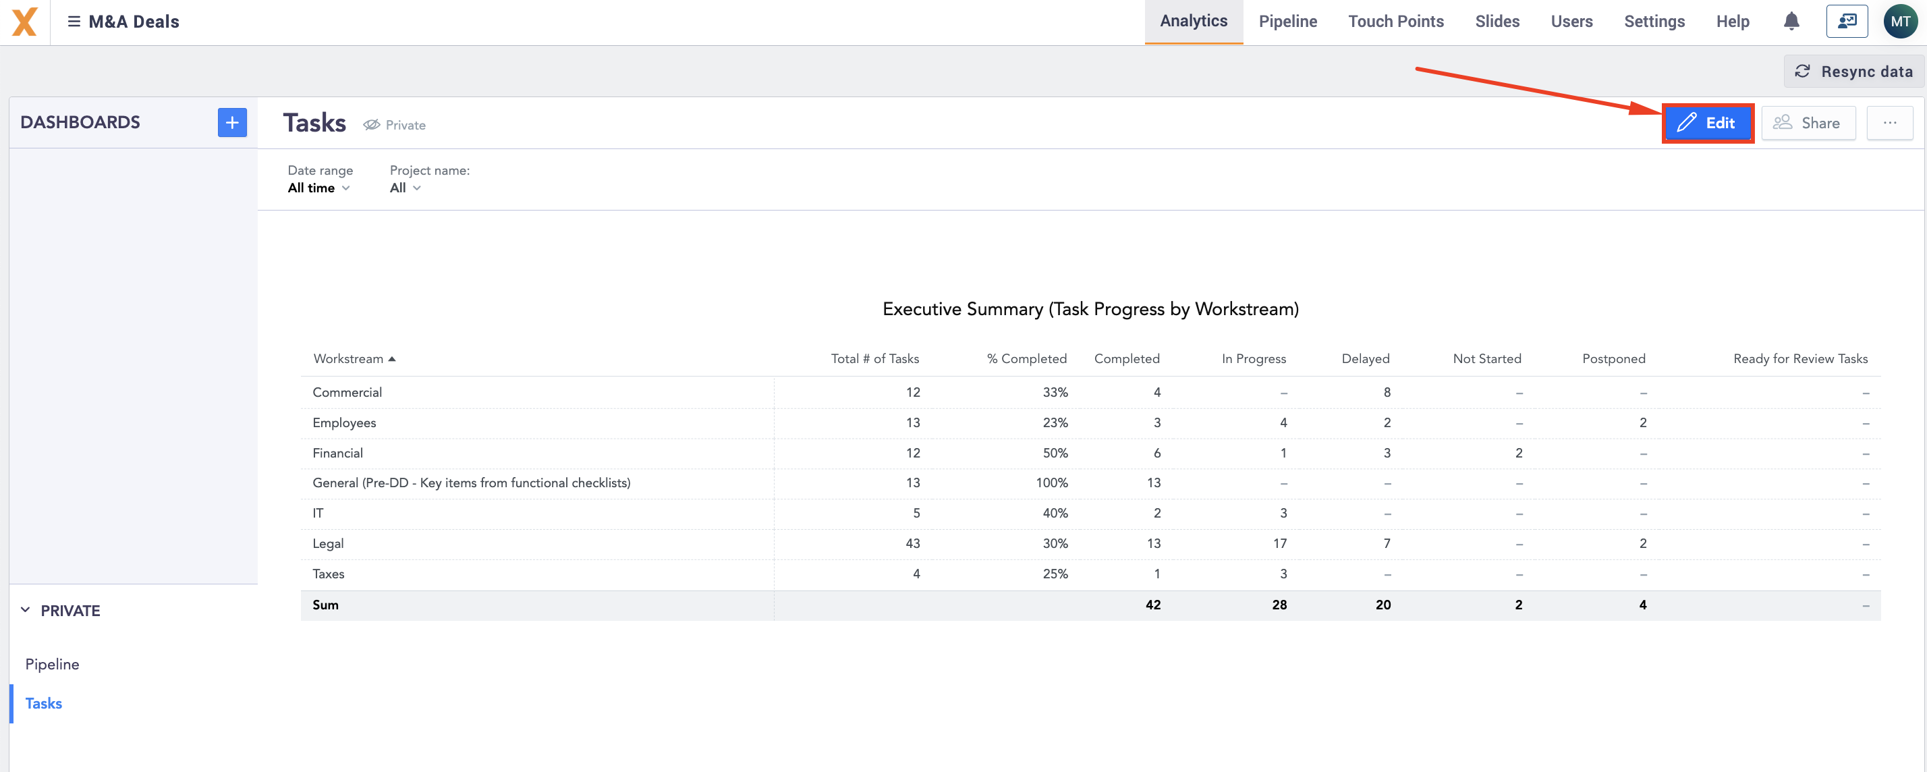Click the Commercial workstream row
Image resolution: width=1927 pixels, height=772 pixels.
pos(1090,393)
